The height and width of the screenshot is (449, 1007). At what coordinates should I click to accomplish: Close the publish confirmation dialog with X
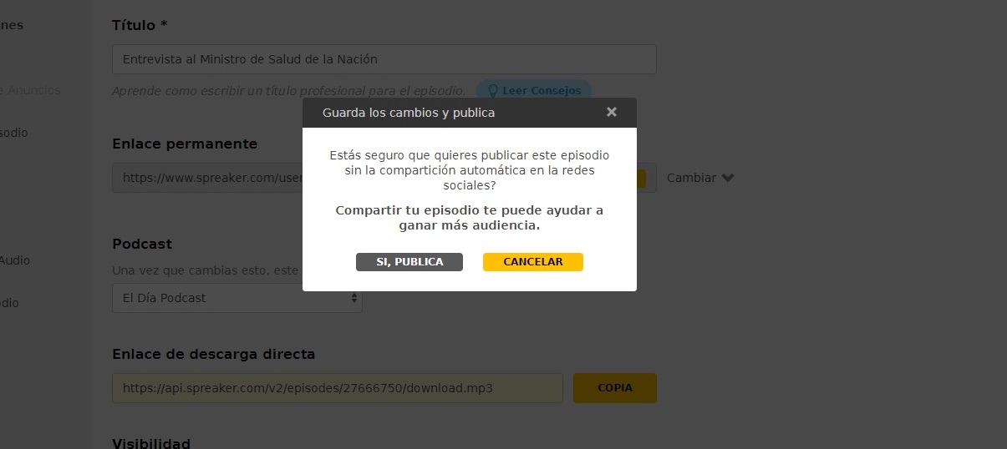coord(612,112)
